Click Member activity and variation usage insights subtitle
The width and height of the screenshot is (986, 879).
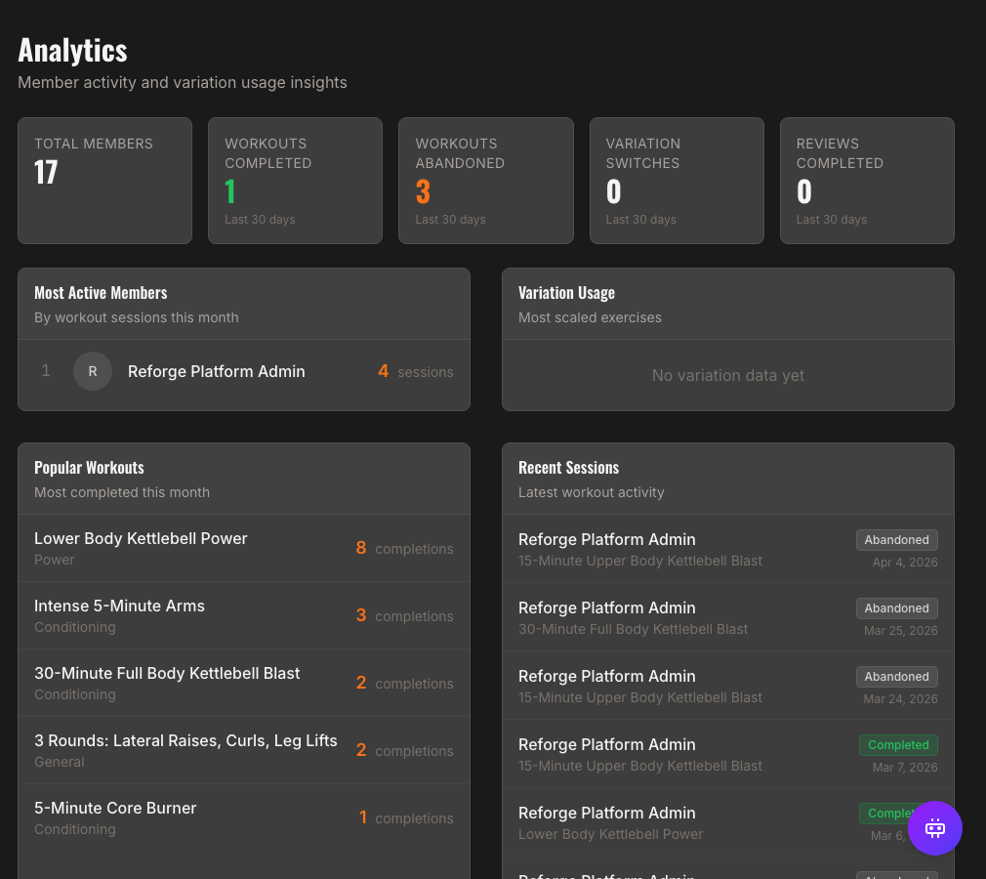pos(183,82)
